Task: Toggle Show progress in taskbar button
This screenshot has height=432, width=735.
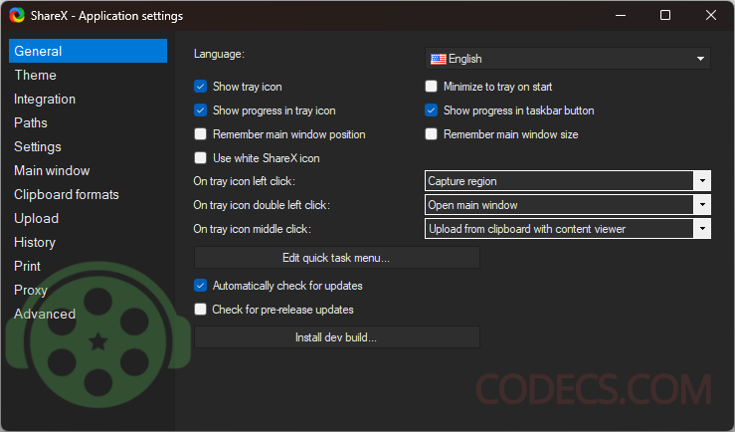Action: pos(431,110)
